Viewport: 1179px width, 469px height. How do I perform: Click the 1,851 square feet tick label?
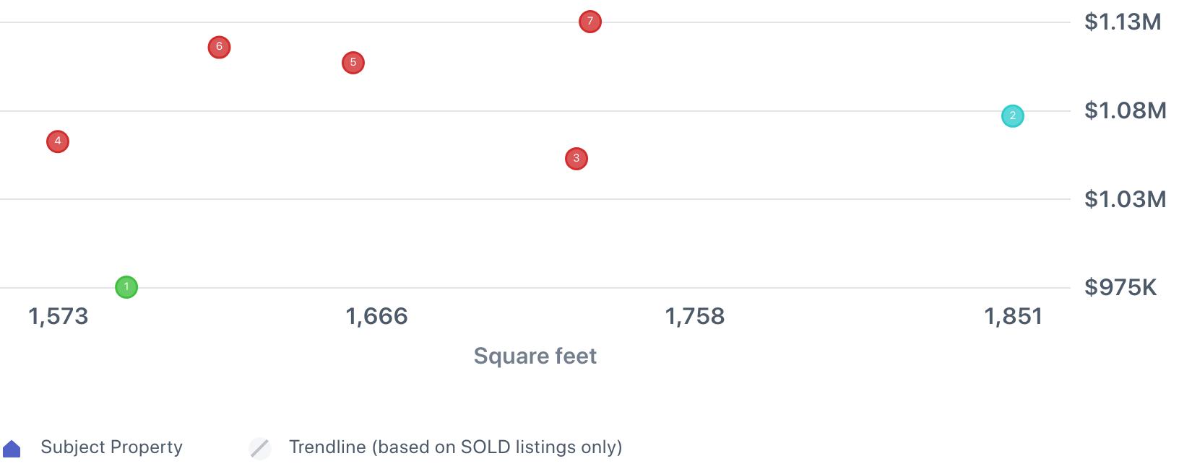tap(1014, 316)
